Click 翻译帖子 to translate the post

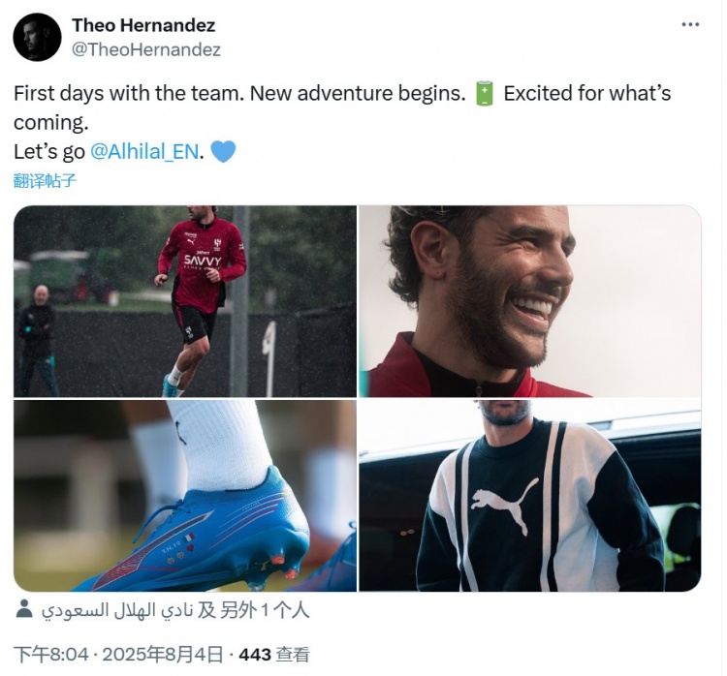point(45,180)
